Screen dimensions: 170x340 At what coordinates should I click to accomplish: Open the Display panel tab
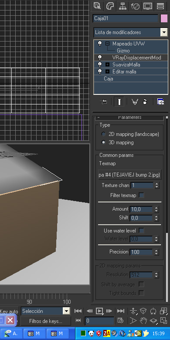pos(148,6)
